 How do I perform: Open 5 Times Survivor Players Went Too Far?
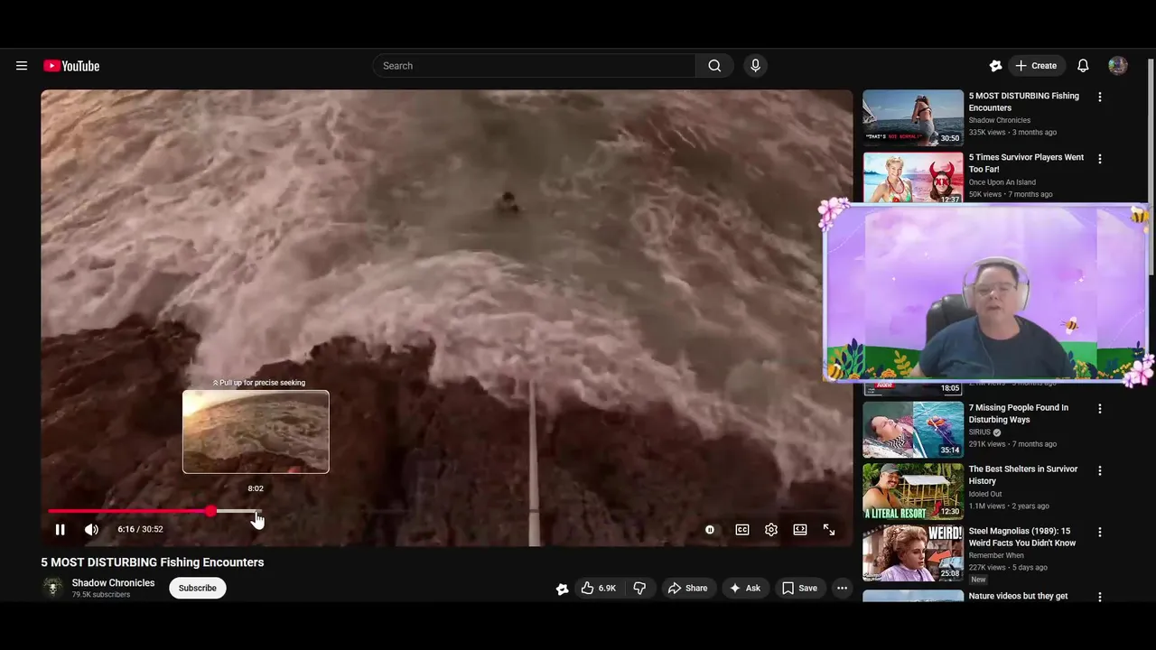click(x=1026, y=163)
